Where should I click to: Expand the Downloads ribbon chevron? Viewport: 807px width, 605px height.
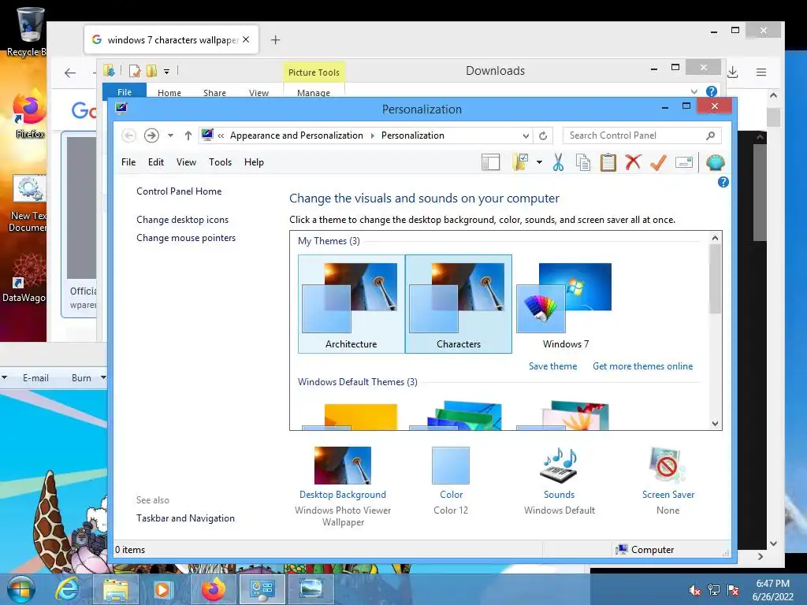pyautogui.click(x=694, y=91)
